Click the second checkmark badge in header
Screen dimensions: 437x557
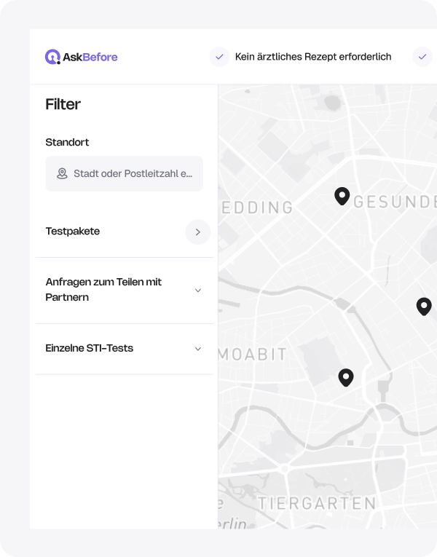point(422,57)
